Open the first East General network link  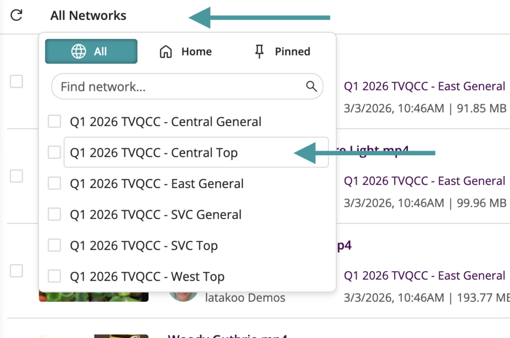(424, 86)
